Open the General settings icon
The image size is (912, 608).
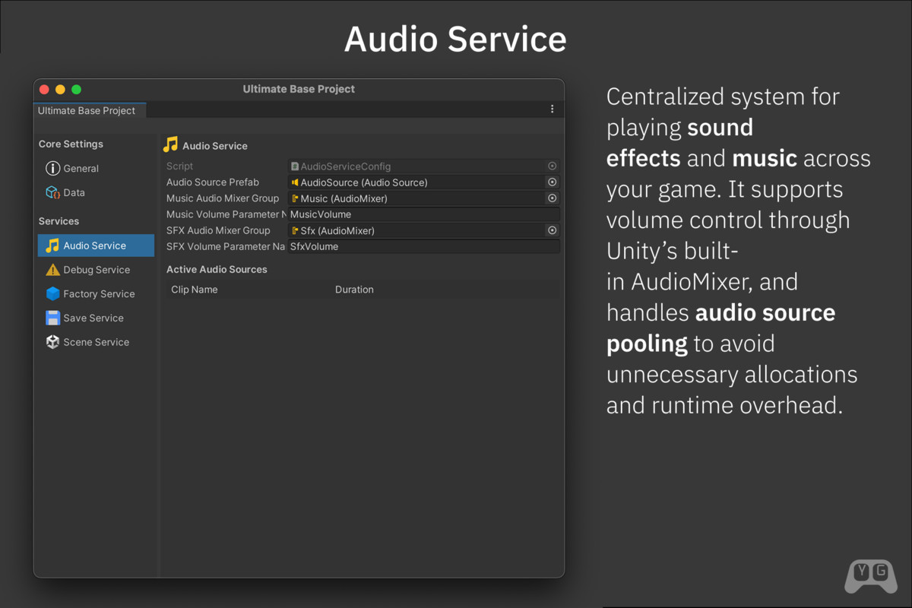pos(52,169)
